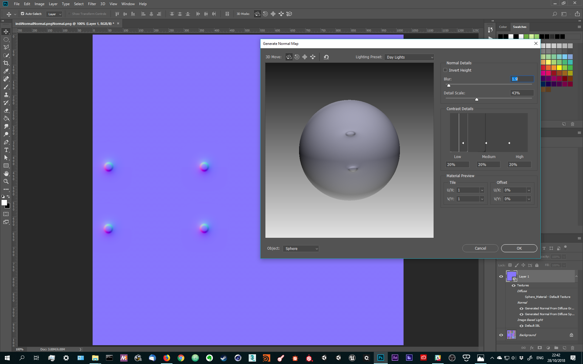Switch to the Color tab

click(503, 27)
